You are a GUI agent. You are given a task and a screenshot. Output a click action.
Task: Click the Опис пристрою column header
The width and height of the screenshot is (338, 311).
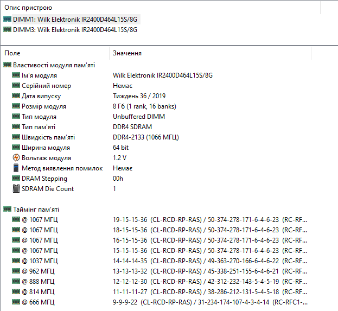coord(28,8)
